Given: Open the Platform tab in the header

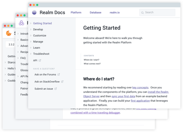Looking at the screenshot, I should click(76, 12).
